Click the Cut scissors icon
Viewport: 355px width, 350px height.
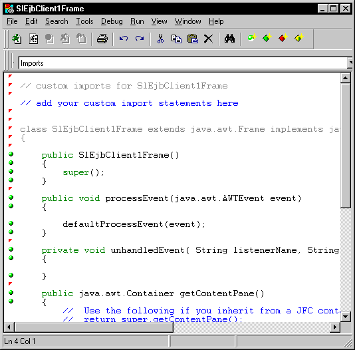tap(160, 39)
